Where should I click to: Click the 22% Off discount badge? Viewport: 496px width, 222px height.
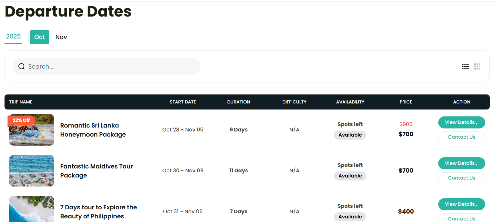[21, 120]
